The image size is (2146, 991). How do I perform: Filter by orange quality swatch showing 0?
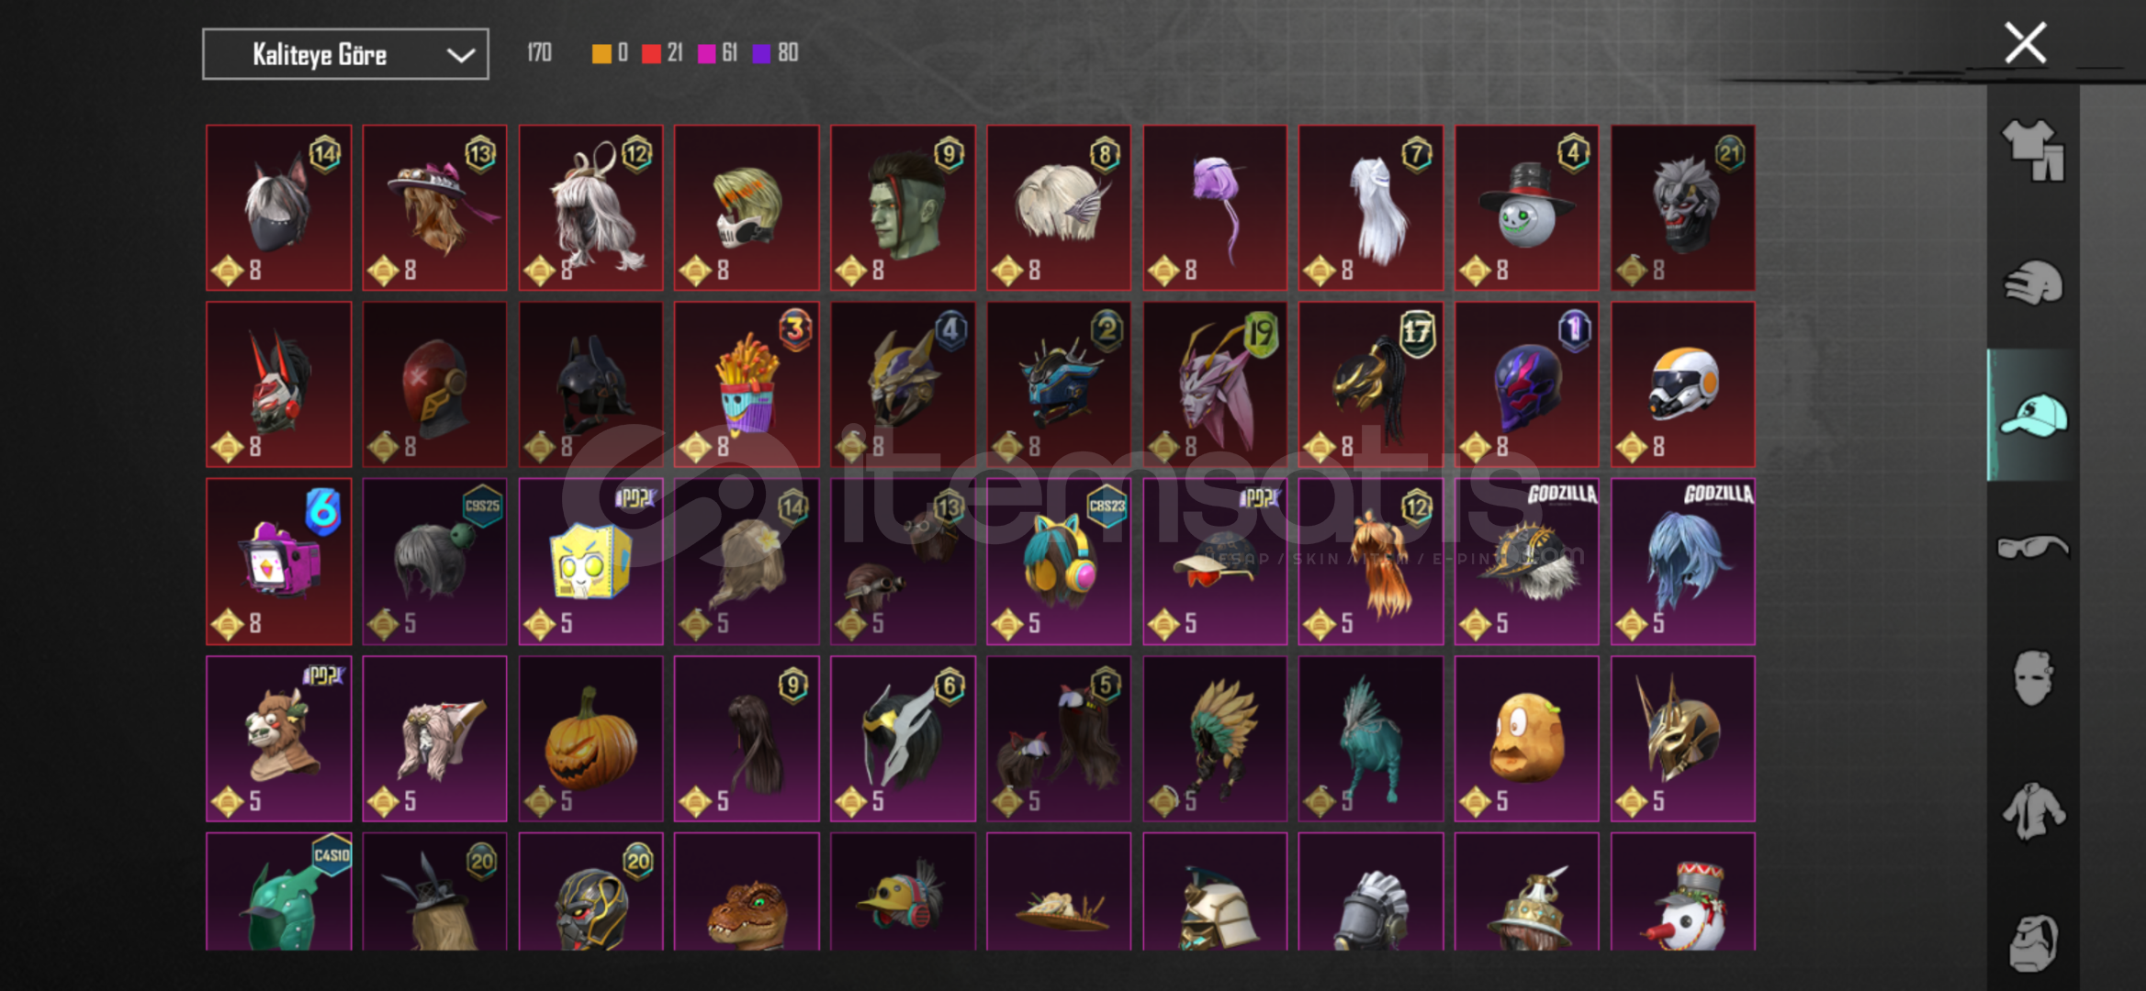(611, 53)
